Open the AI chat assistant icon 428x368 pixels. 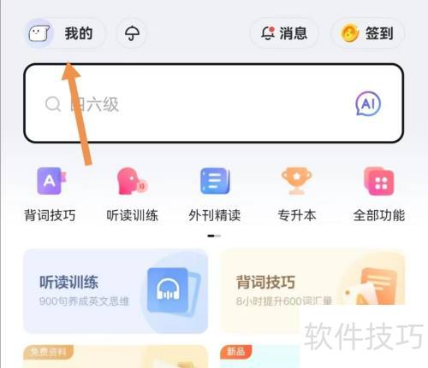[x=368, y=103]
